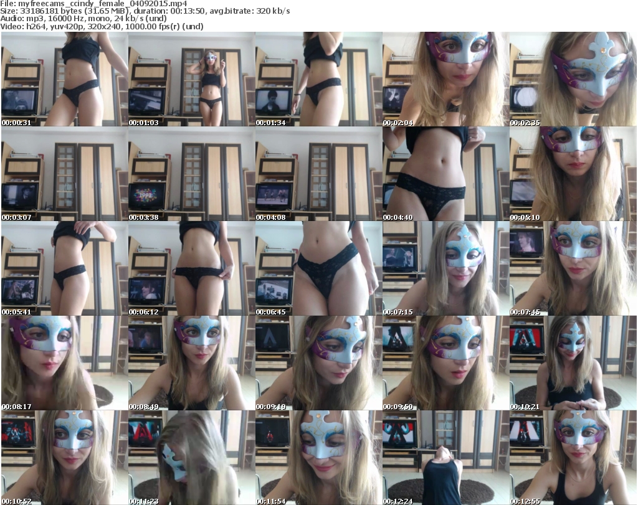Click the frame timestamped 00:03:07
The height and width of the screenshot is (505, 638).
[x=64, y=174]
